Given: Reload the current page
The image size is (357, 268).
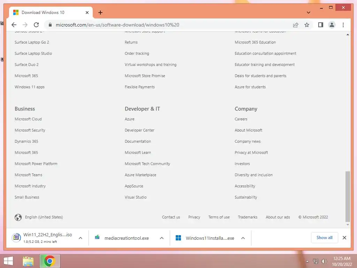Looking at the screenshot, I should pyautogui.click(x=36, y=25).
